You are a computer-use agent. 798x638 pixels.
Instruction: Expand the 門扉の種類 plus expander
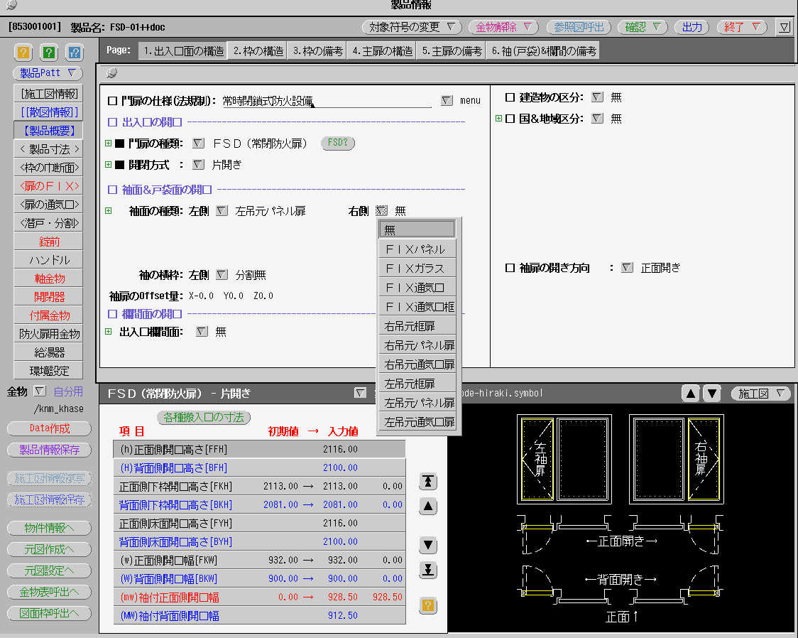pos(109,143)
